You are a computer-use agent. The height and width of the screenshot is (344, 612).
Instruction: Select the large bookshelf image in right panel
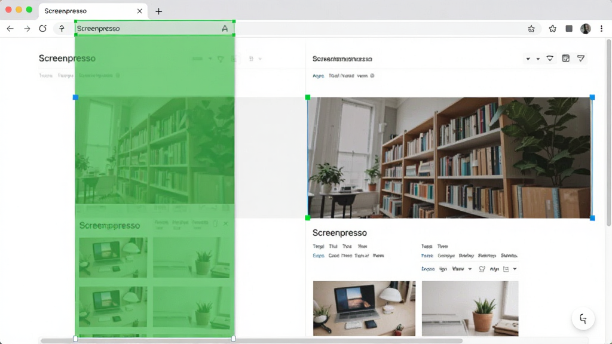(x=449, y=158)
